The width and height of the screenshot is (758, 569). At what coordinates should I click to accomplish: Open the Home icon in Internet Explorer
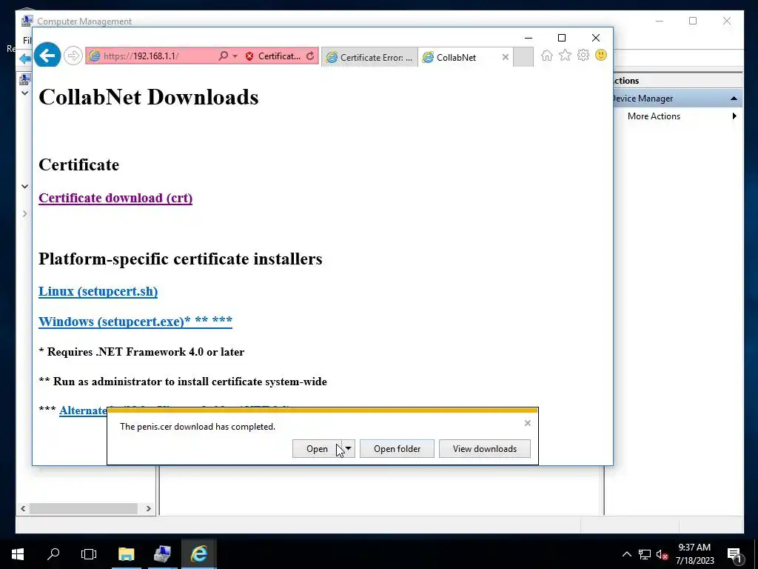point(547,55)
